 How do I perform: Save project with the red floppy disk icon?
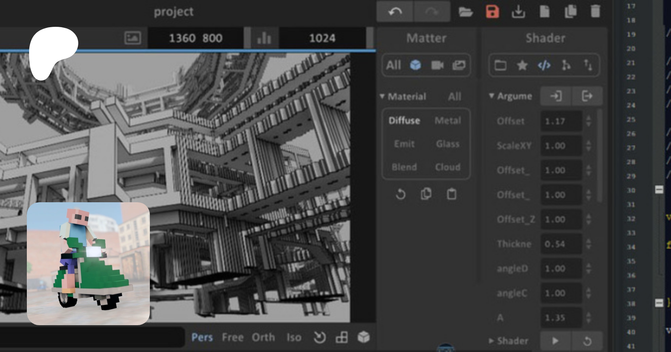click(x=492, y=12)
